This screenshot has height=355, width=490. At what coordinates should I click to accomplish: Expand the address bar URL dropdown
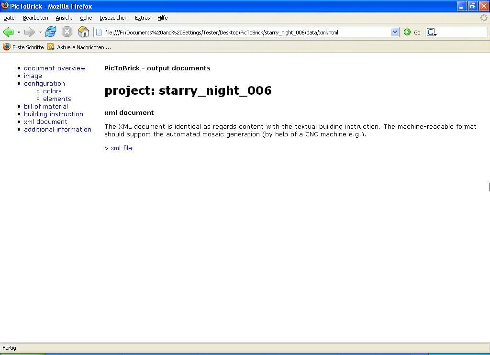[x=395, y=32]
